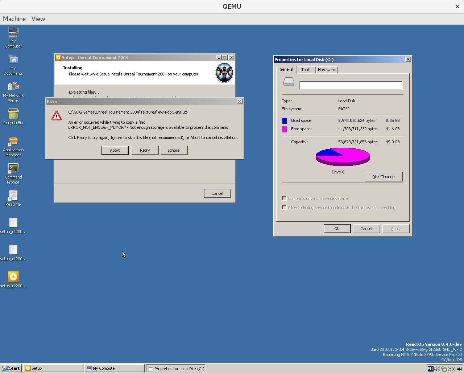
Task: Click the magenta Free space color swatch
Action: coord(285,129)
